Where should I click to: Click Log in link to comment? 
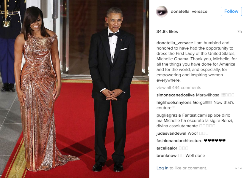pos(162,168)
